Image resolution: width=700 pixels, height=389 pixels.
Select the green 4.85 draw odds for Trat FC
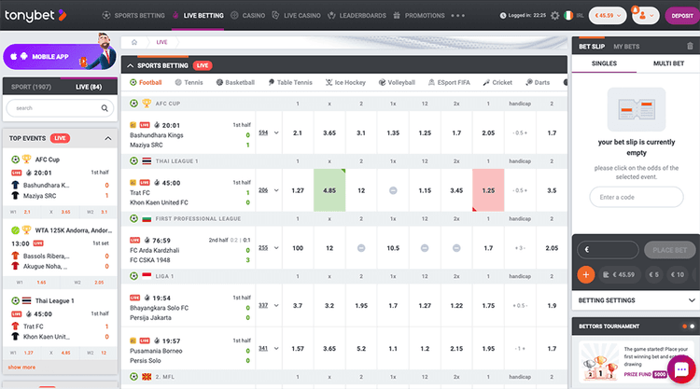click(x=329, y=190)
